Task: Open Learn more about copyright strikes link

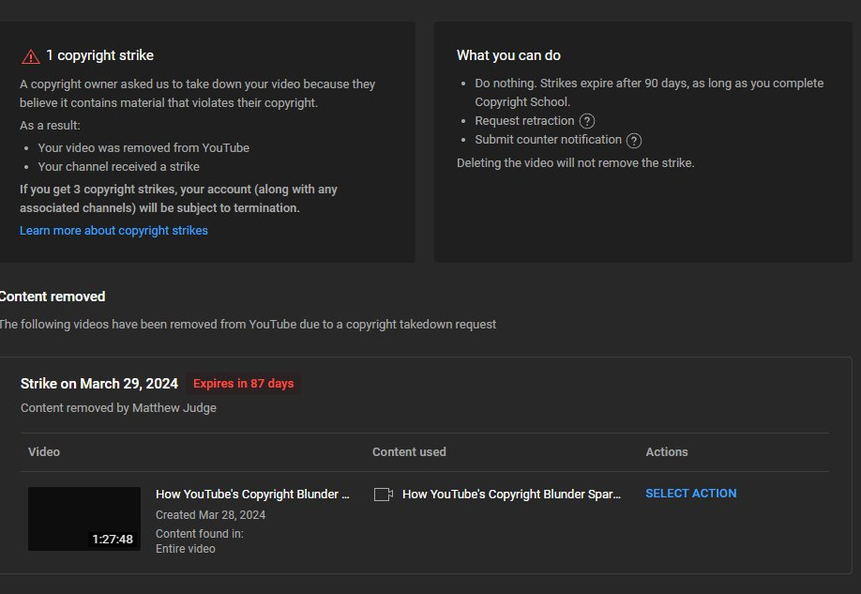Action: (x=113, y=231)
